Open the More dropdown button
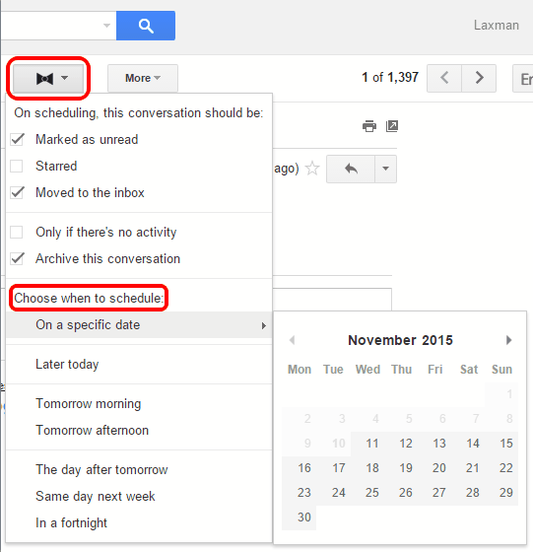533x552 pixels. coord(143,78)
